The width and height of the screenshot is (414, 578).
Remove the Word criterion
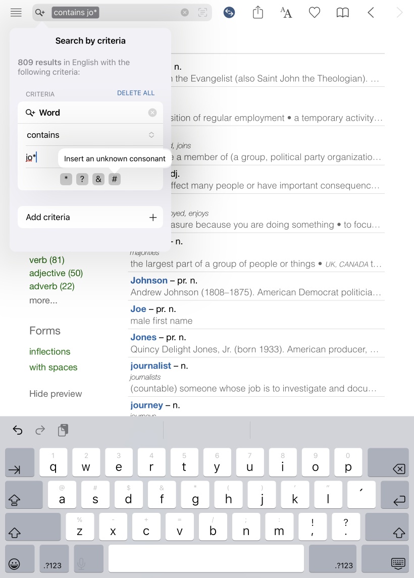click(x=152, y=113)
